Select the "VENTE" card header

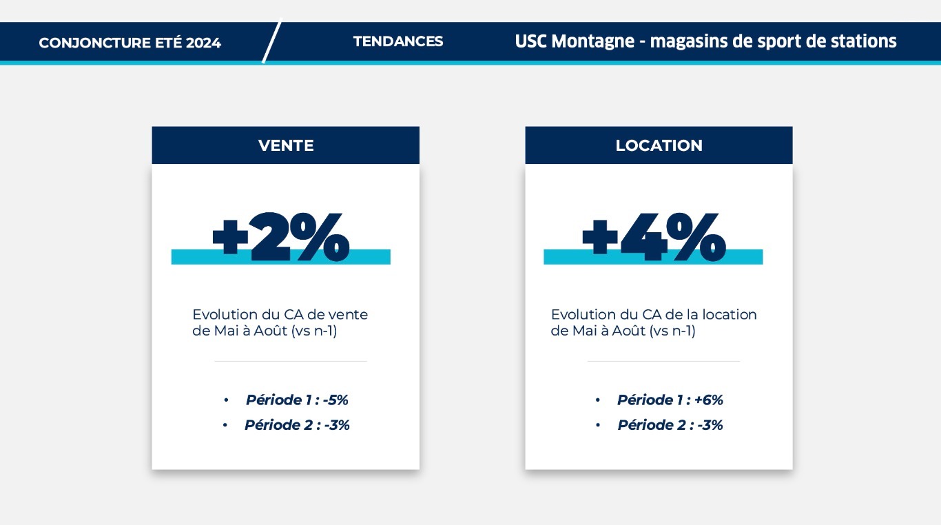[285, 145]
